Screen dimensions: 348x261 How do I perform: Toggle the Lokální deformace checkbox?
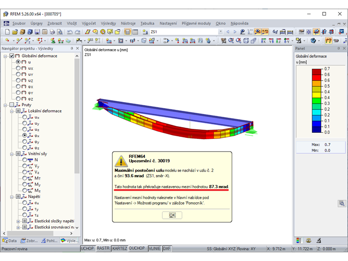tap(18, 111)
